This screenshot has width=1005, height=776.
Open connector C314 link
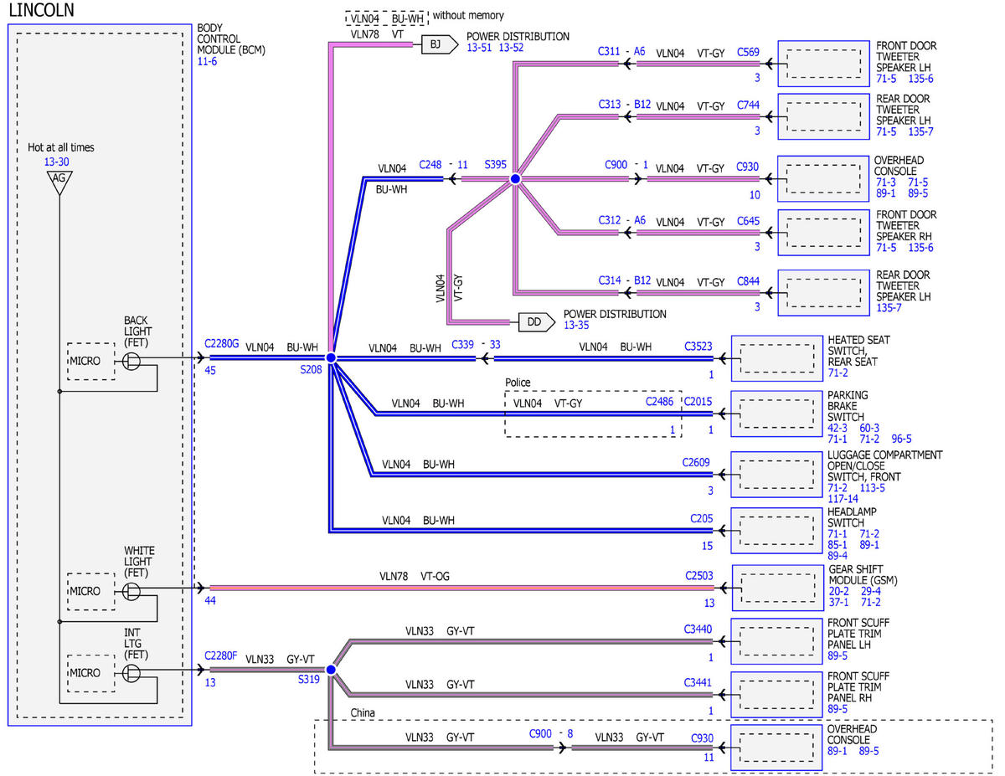[x=609, y=281]
